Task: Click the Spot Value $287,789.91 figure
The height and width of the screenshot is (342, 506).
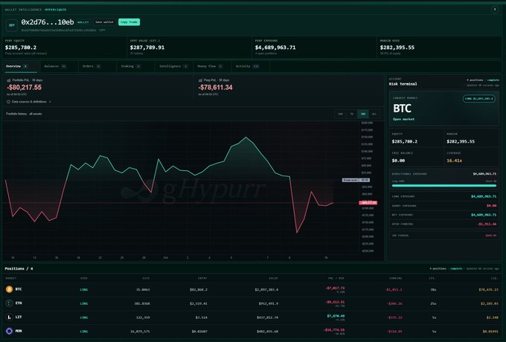Action: click(x=147, y=48)
